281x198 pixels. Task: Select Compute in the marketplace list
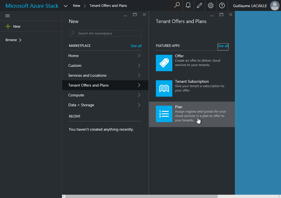tap(105, 95)
